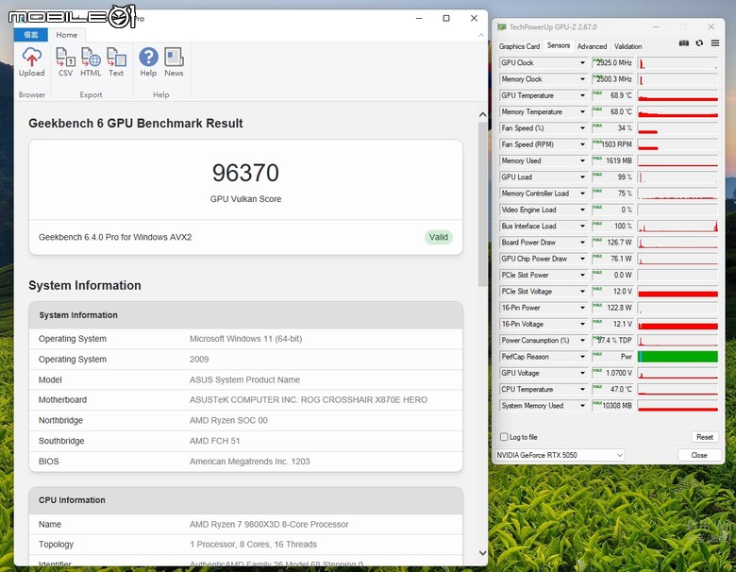Click scrollbar down arrow in Geekbench
This screenshot has width=736, height=572.
click(x=482, y=553)
